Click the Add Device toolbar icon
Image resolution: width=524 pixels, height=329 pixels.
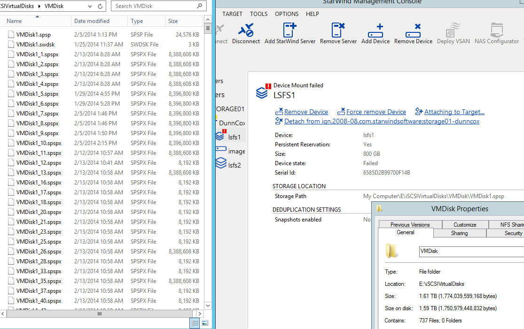375,31
